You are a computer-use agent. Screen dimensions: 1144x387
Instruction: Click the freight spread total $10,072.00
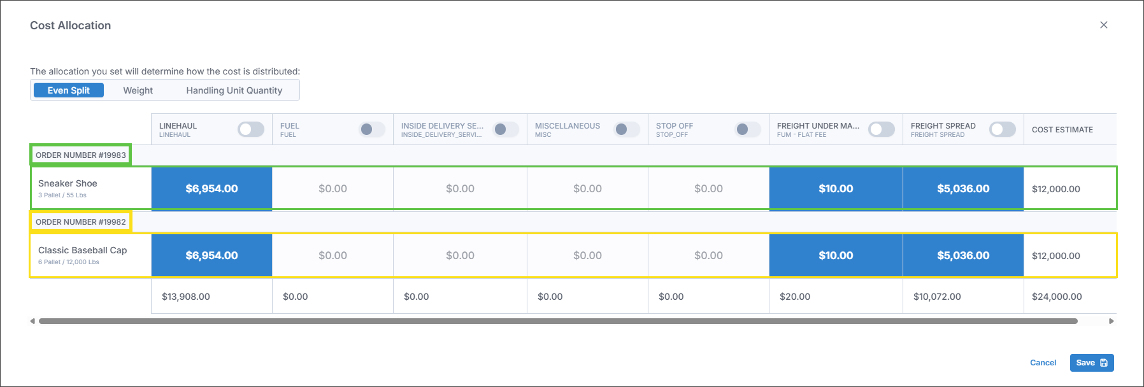pos(937,297)
